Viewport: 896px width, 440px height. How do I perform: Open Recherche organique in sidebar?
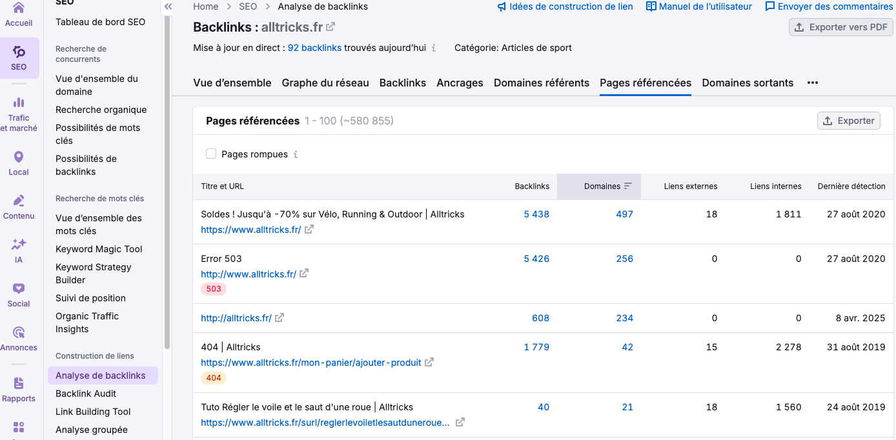(x=101, y=110)
